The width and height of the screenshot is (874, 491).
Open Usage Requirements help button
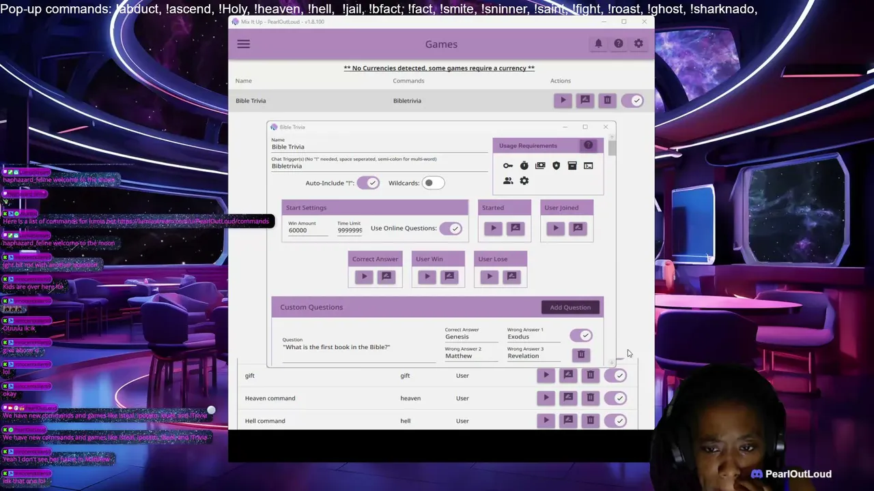click(588, 145)
